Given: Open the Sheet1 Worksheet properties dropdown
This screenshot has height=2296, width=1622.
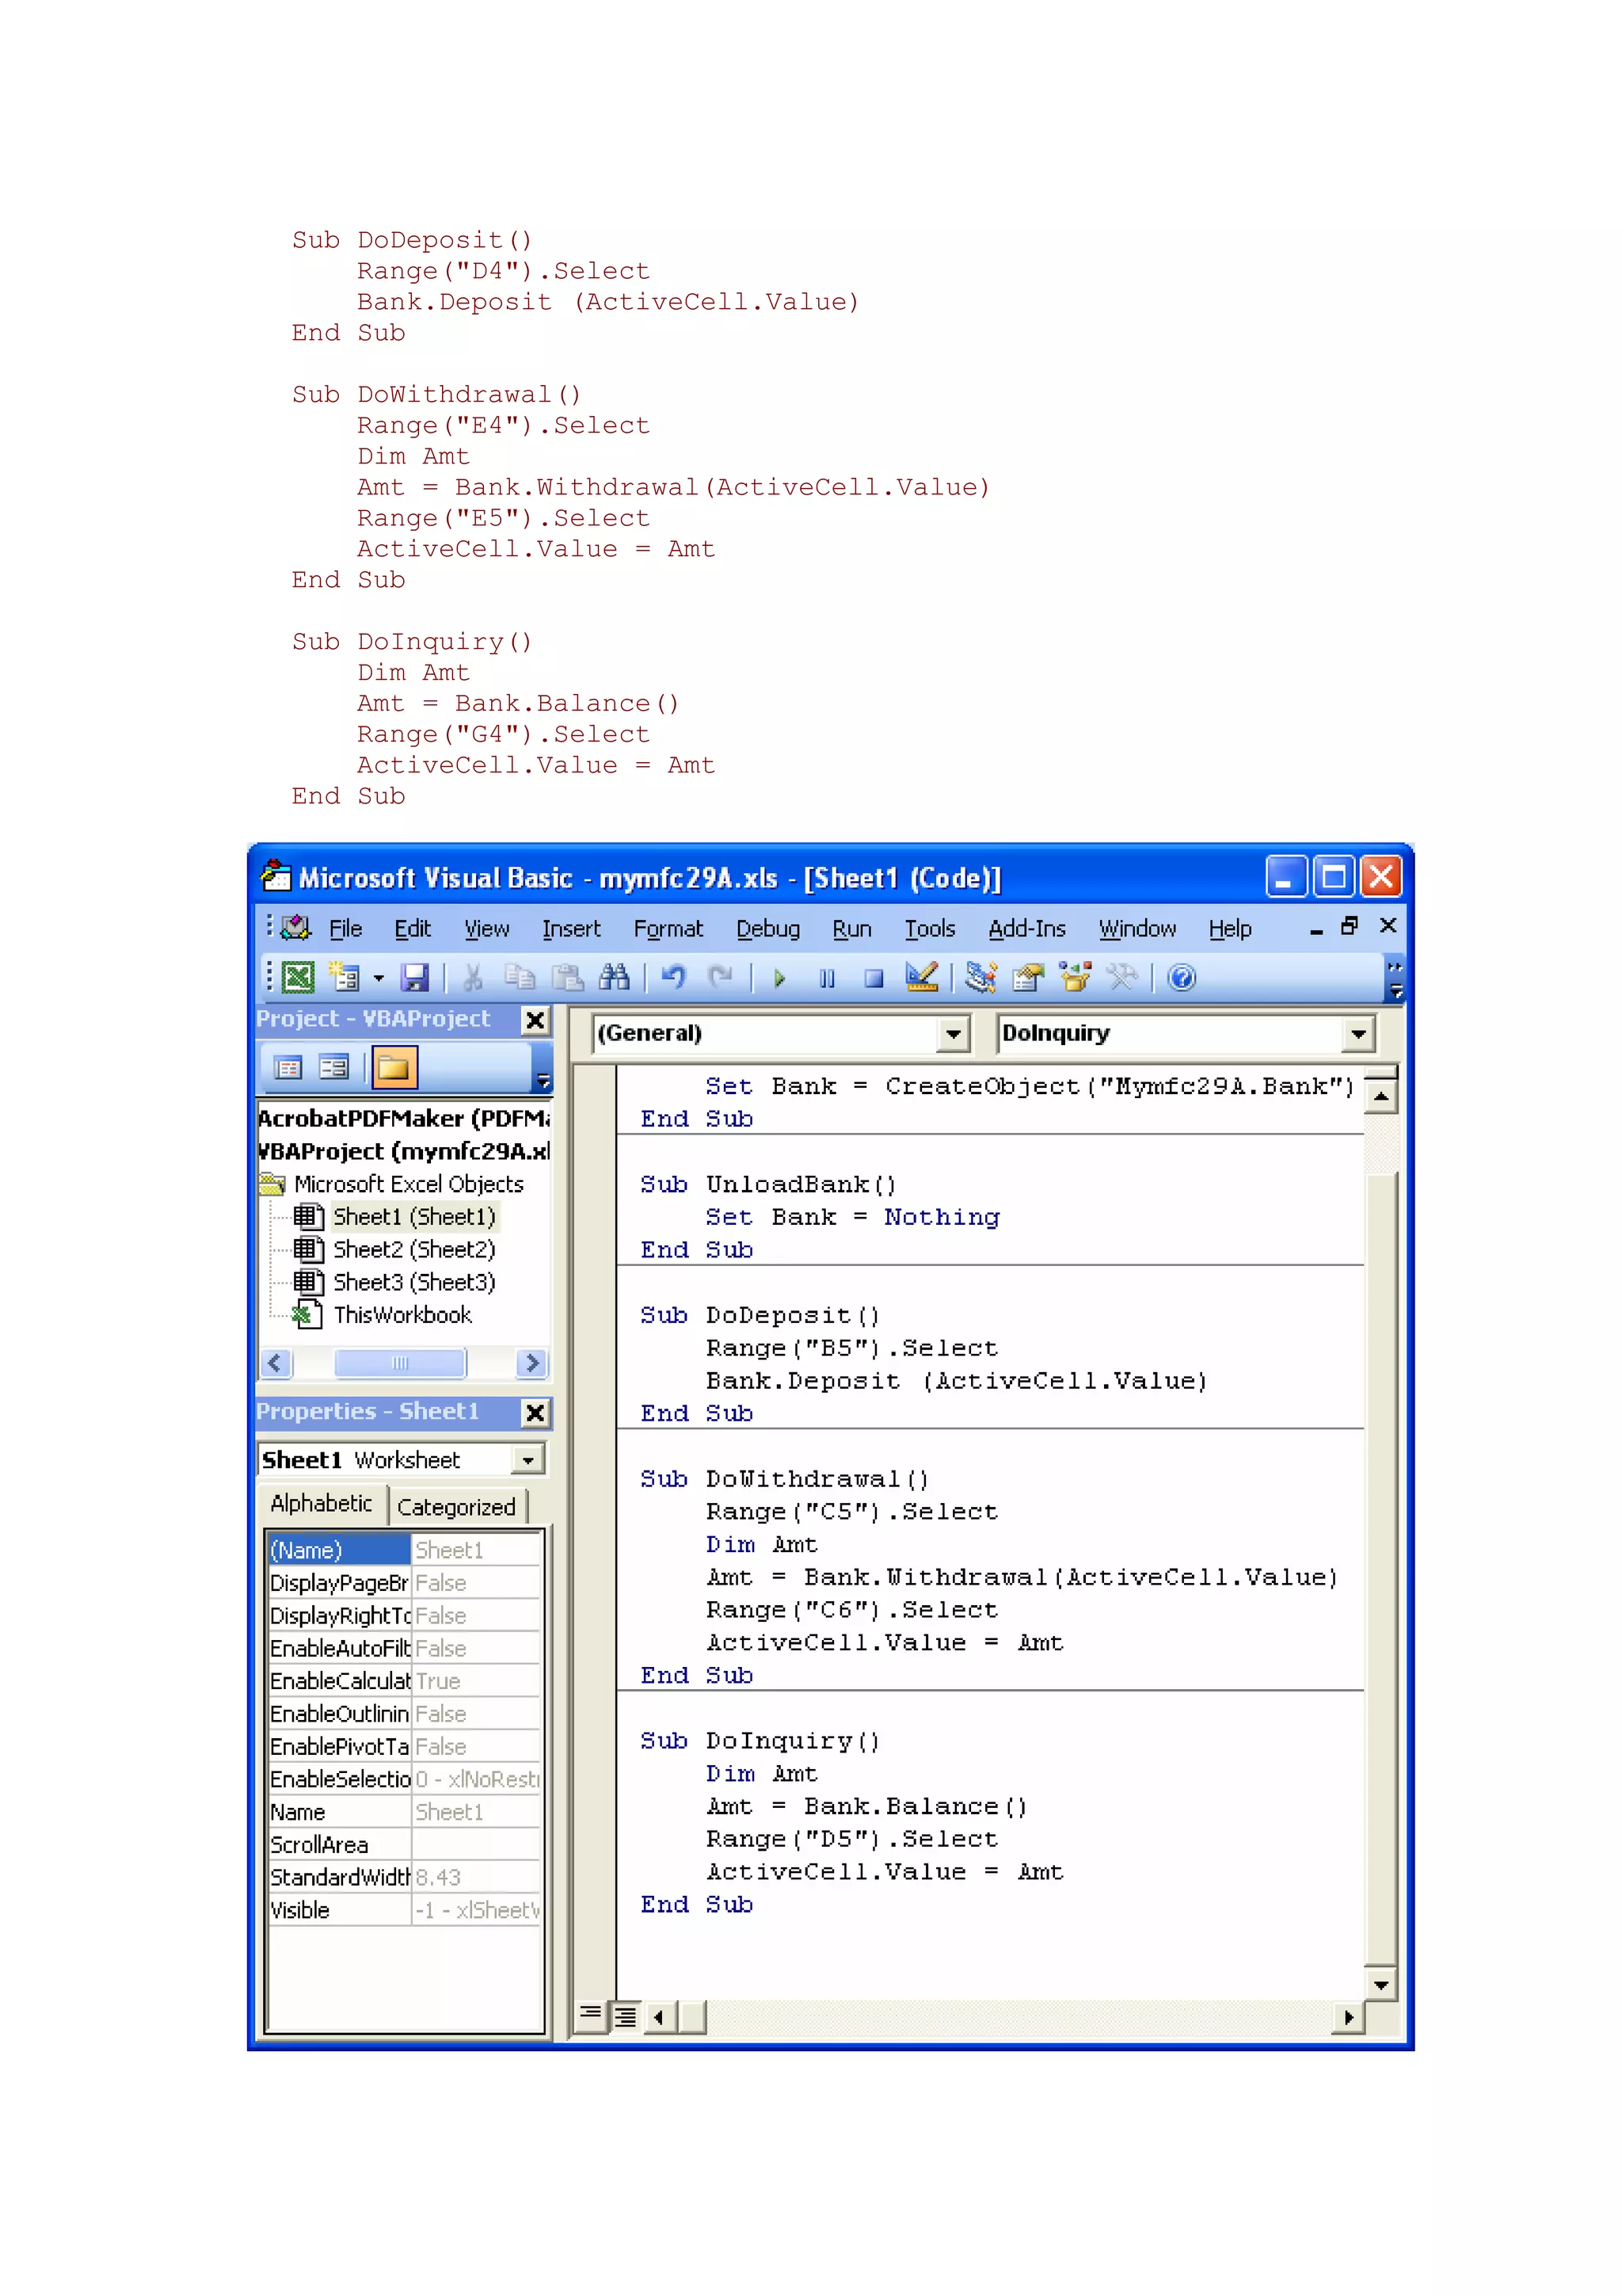Looking at the screenshot, I should [527, 1460].
